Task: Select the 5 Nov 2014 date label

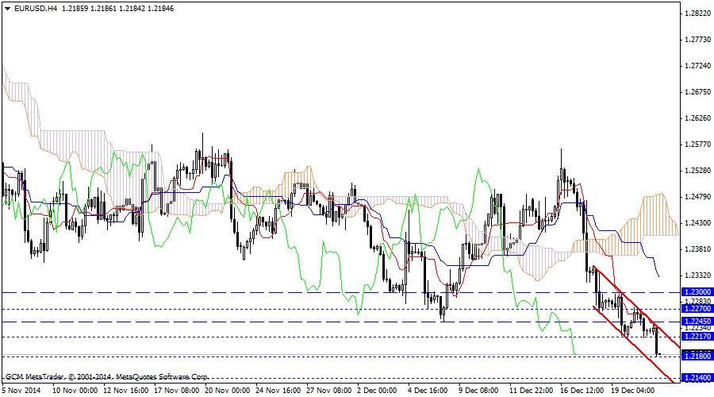Action: click(x=21, y=391)
